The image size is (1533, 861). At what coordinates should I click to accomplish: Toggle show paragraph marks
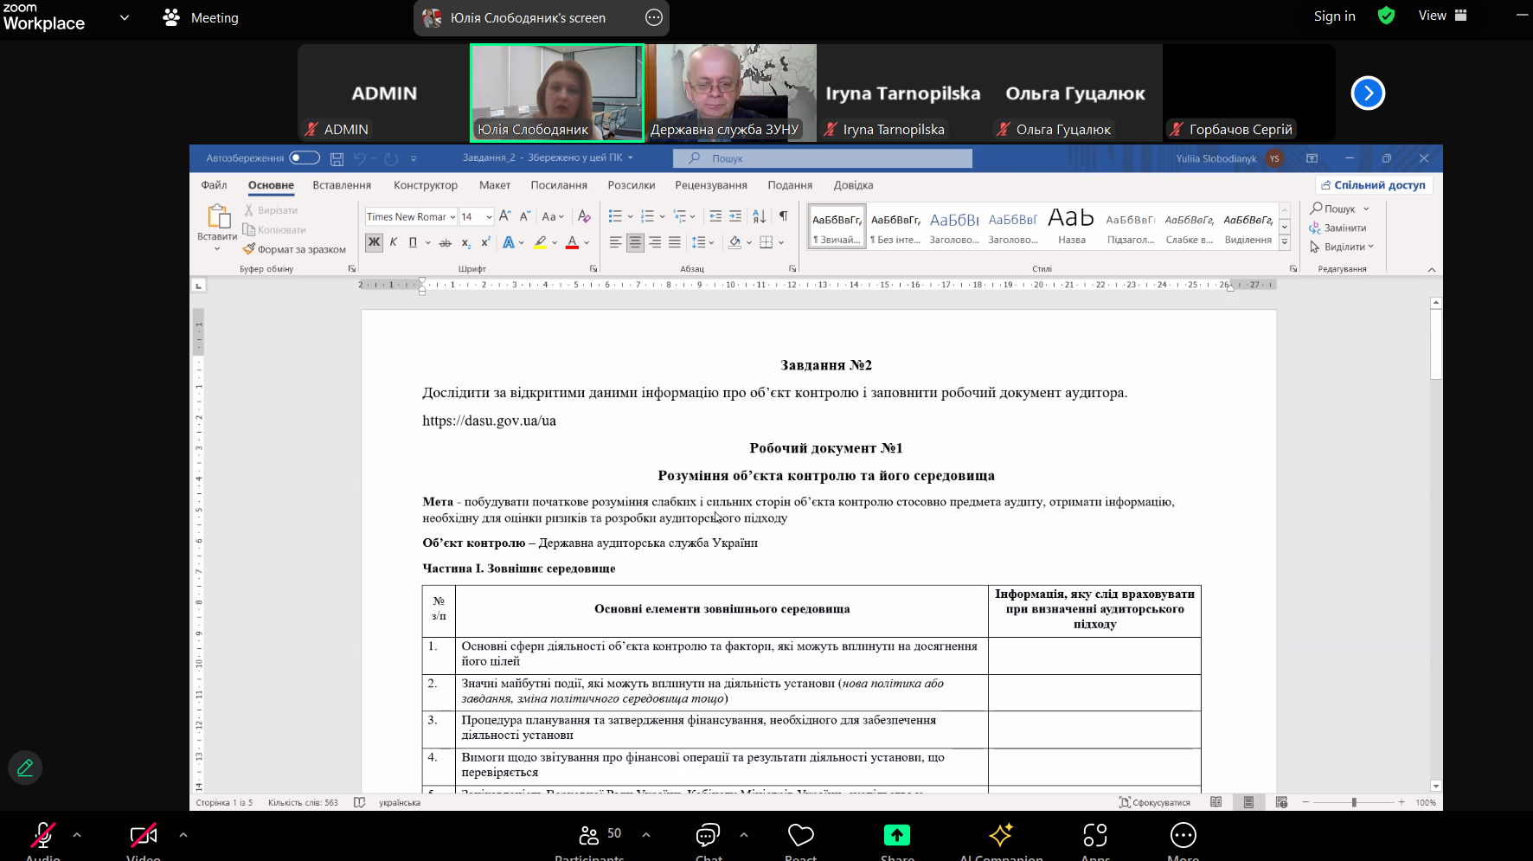pyautogui.click(x=783, y=216)
